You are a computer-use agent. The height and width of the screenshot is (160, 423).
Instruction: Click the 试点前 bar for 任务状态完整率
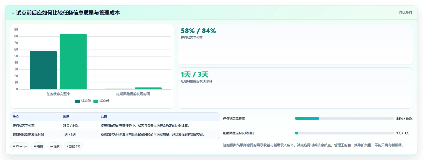[43, 70]
